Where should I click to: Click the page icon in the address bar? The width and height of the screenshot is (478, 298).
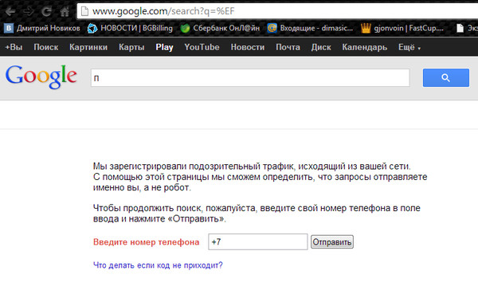coord(84,11)
